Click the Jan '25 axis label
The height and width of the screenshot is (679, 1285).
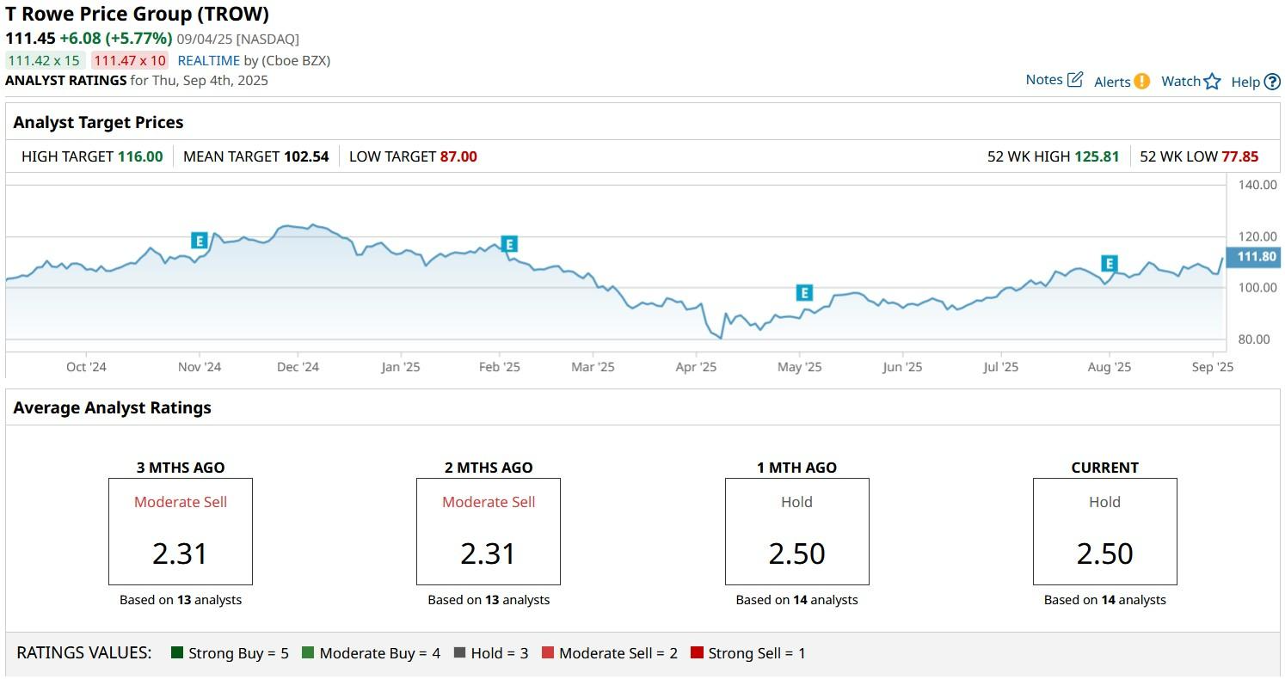pyautogui.click(x=400, y=367)
